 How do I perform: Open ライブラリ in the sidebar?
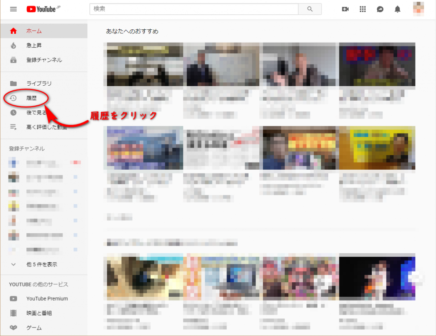click(x=39, y=83)
